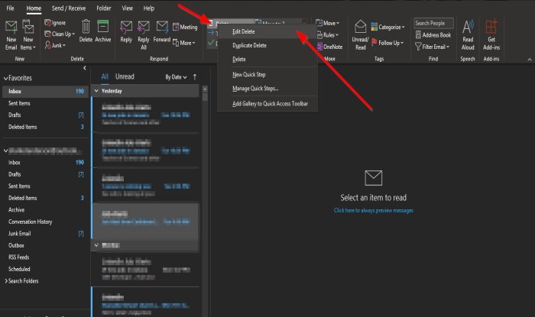Image resolution: width=535 pixels, height=317 pixels.
Task: Collapse the Yesterday message group
Action: pos(96,90)
